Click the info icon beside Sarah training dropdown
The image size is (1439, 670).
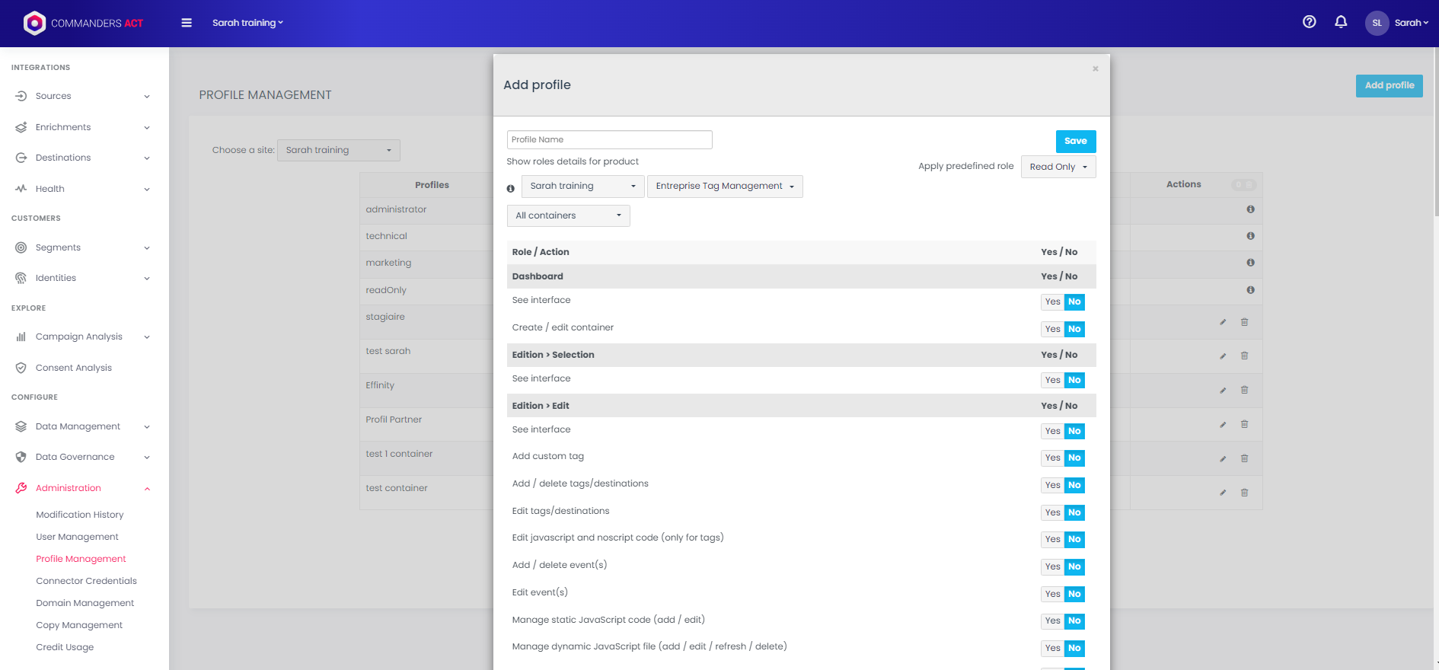(x=511, y=188)
